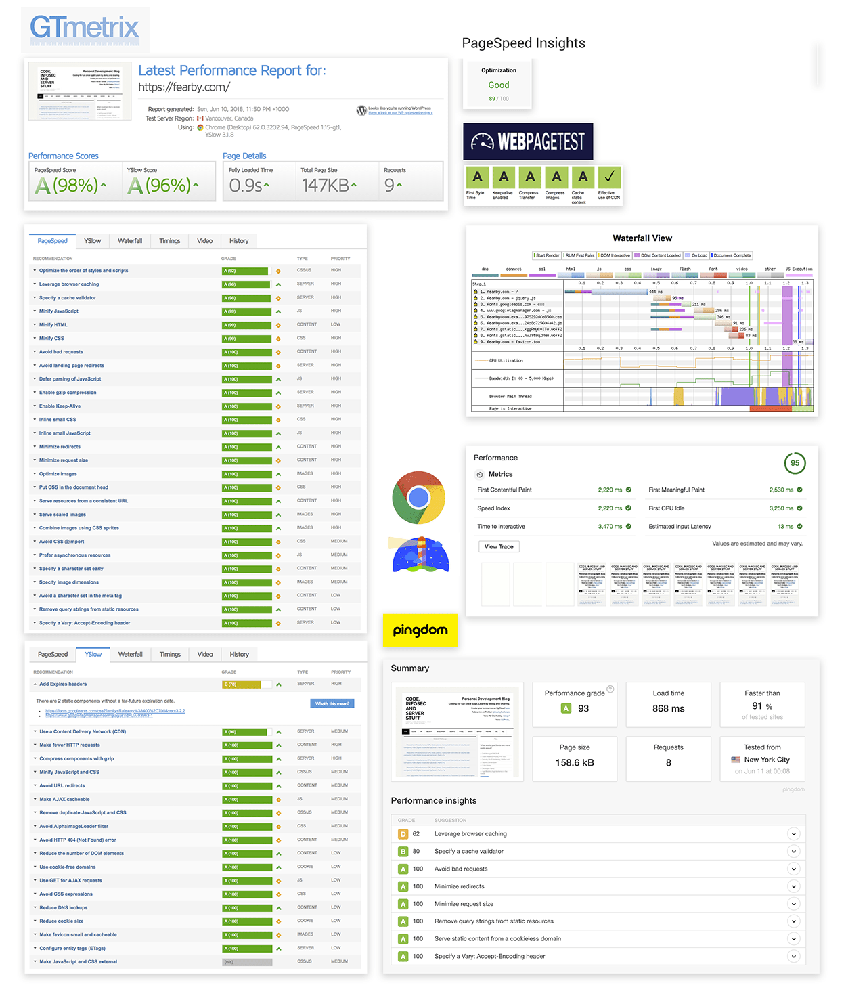Expand Use a Content Delivery Network (CDN) row
The image size is (846, 1000).
[35, 732]
